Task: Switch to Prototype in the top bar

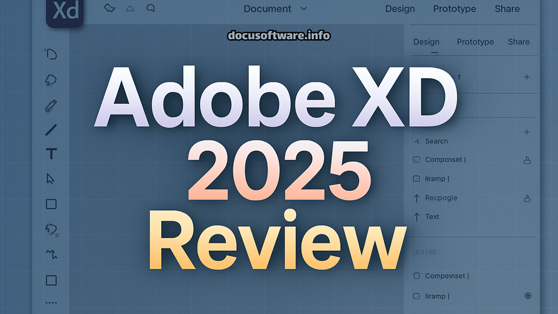Action: click(455, 9)
